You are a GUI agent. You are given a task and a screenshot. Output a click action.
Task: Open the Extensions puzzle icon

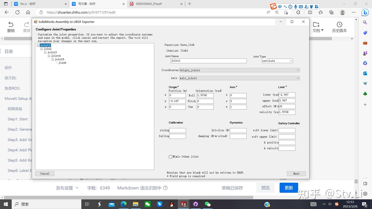[298, 12]
